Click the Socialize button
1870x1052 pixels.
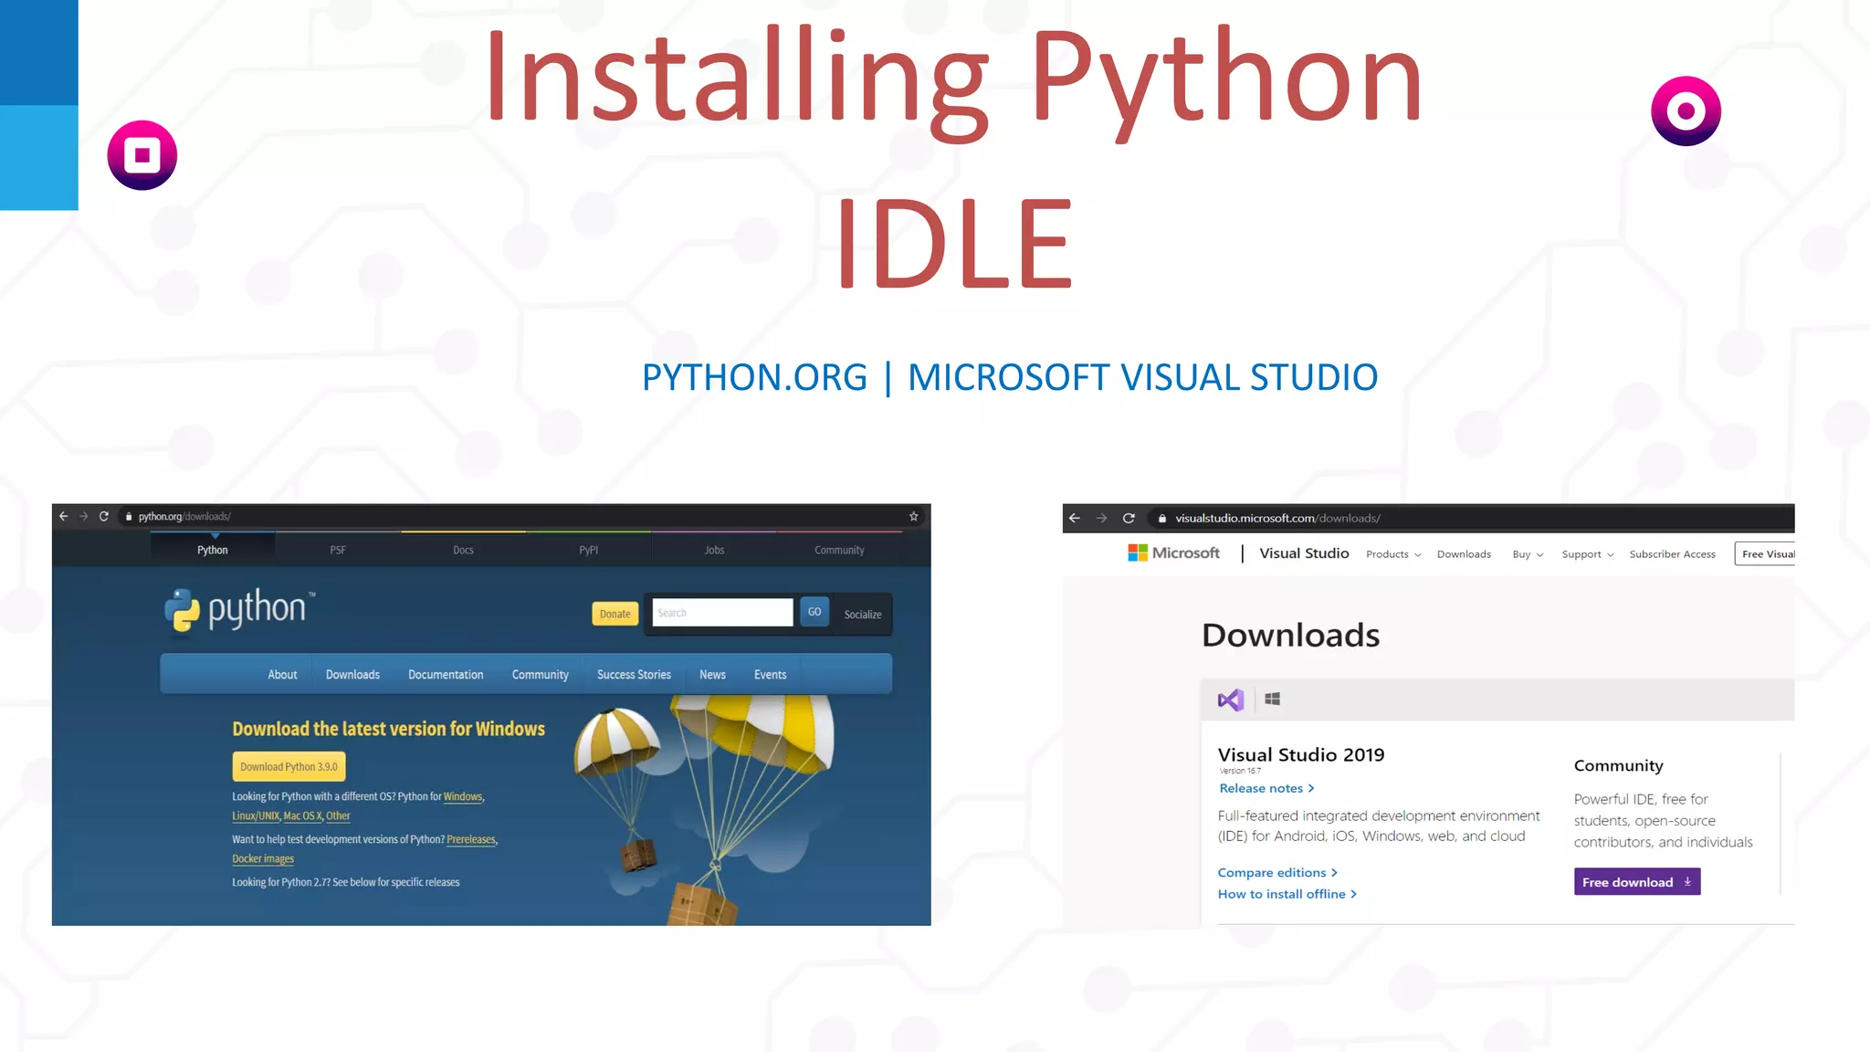(x=863, y=615)
